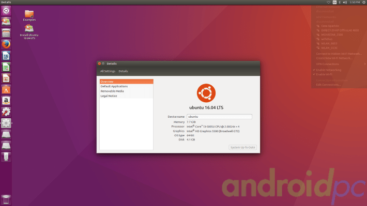367x206 pixels.
Task: Open the sound volume indicator
Action: (345, 2)
